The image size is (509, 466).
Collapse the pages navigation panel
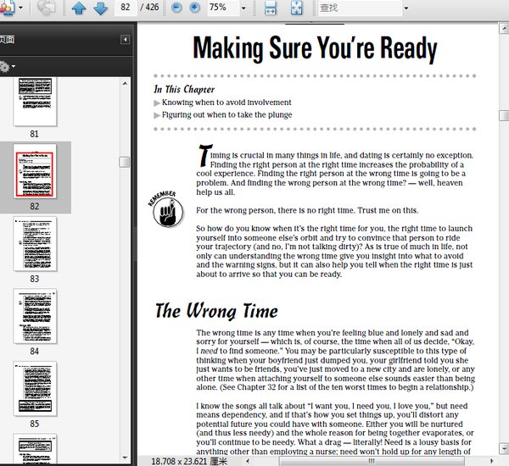(125, 40)
